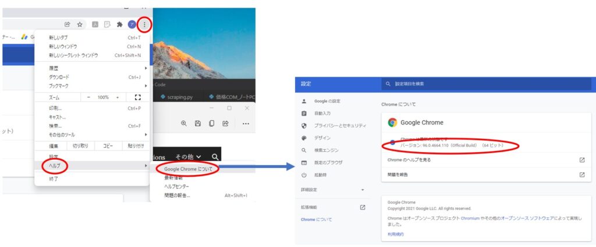Screen dimensions: 596x247
Task: Zoom in the image viewer with magnifier icon
Action: point(184,123)
